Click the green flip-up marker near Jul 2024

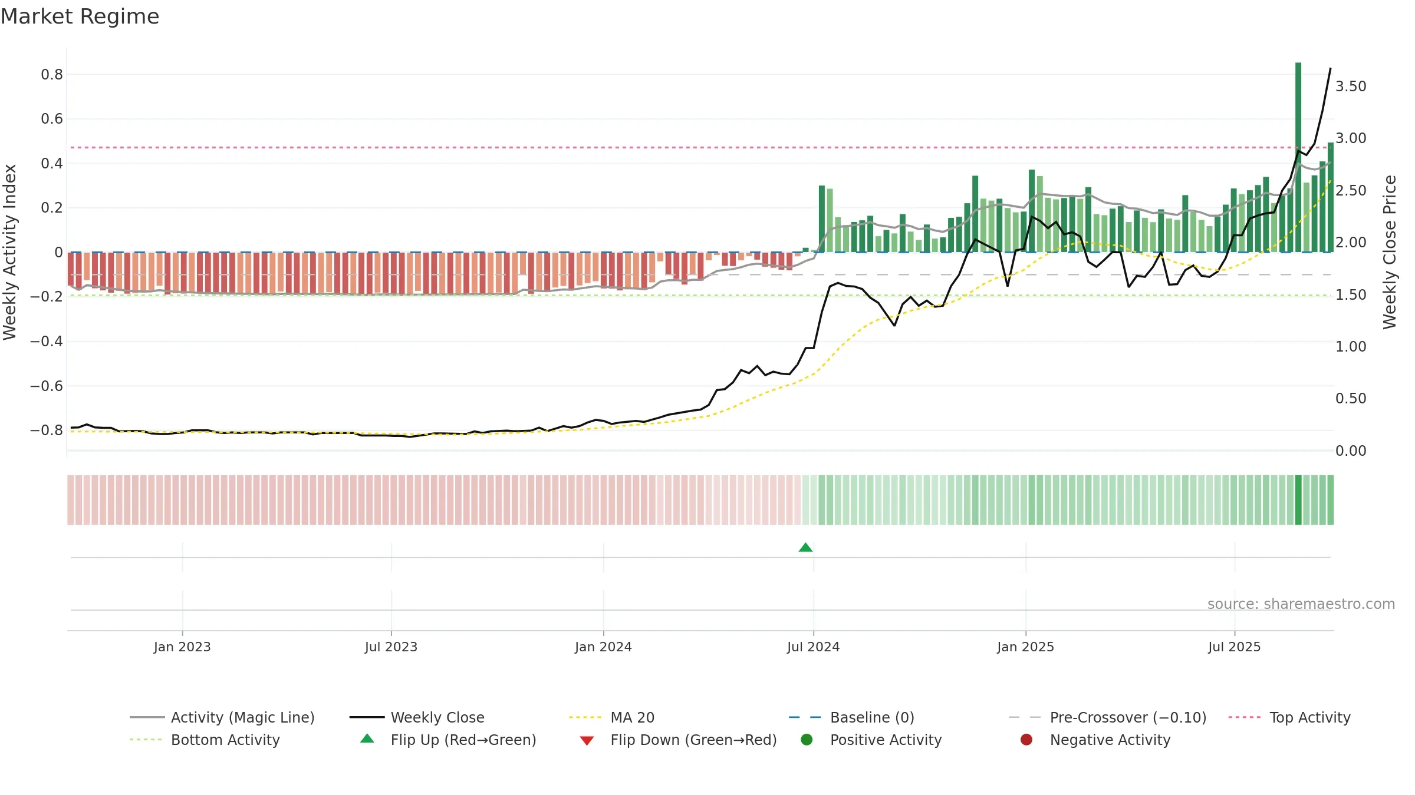pos(805,548)
